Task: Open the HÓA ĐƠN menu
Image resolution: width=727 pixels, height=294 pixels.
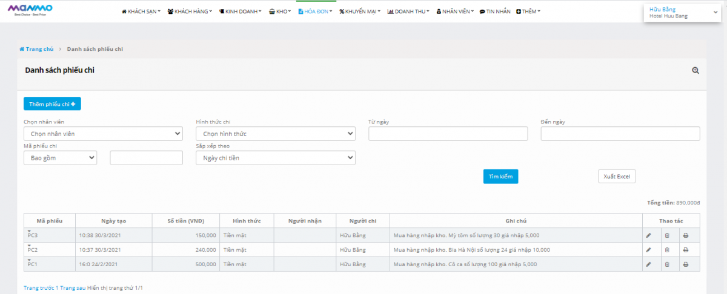Action: click(315, 11)
